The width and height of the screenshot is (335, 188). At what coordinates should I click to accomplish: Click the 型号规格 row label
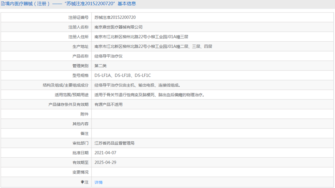click(80, 76)
